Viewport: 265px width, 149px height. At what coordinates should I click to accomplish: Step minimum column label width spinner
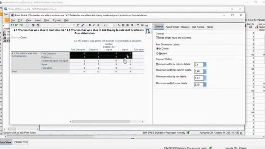205,65
